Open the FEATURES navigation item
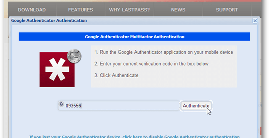This screenshot has height=138, width=269. tap(80, 10)
